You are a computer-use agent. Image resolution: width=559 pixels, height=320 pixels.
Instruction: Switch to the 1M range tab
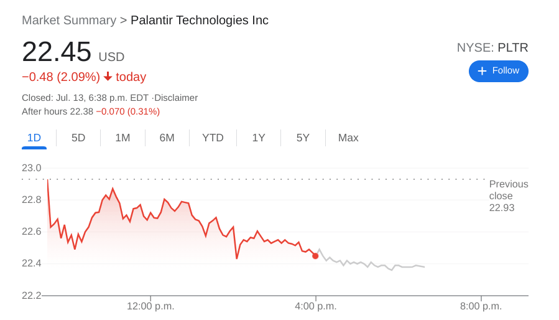(122, 138)
